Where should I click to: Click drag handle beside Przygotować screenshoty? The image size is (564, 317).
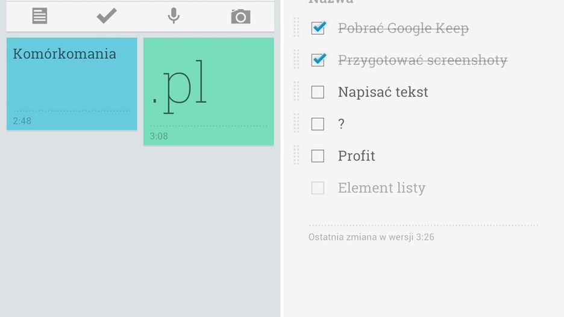(296, 60)
